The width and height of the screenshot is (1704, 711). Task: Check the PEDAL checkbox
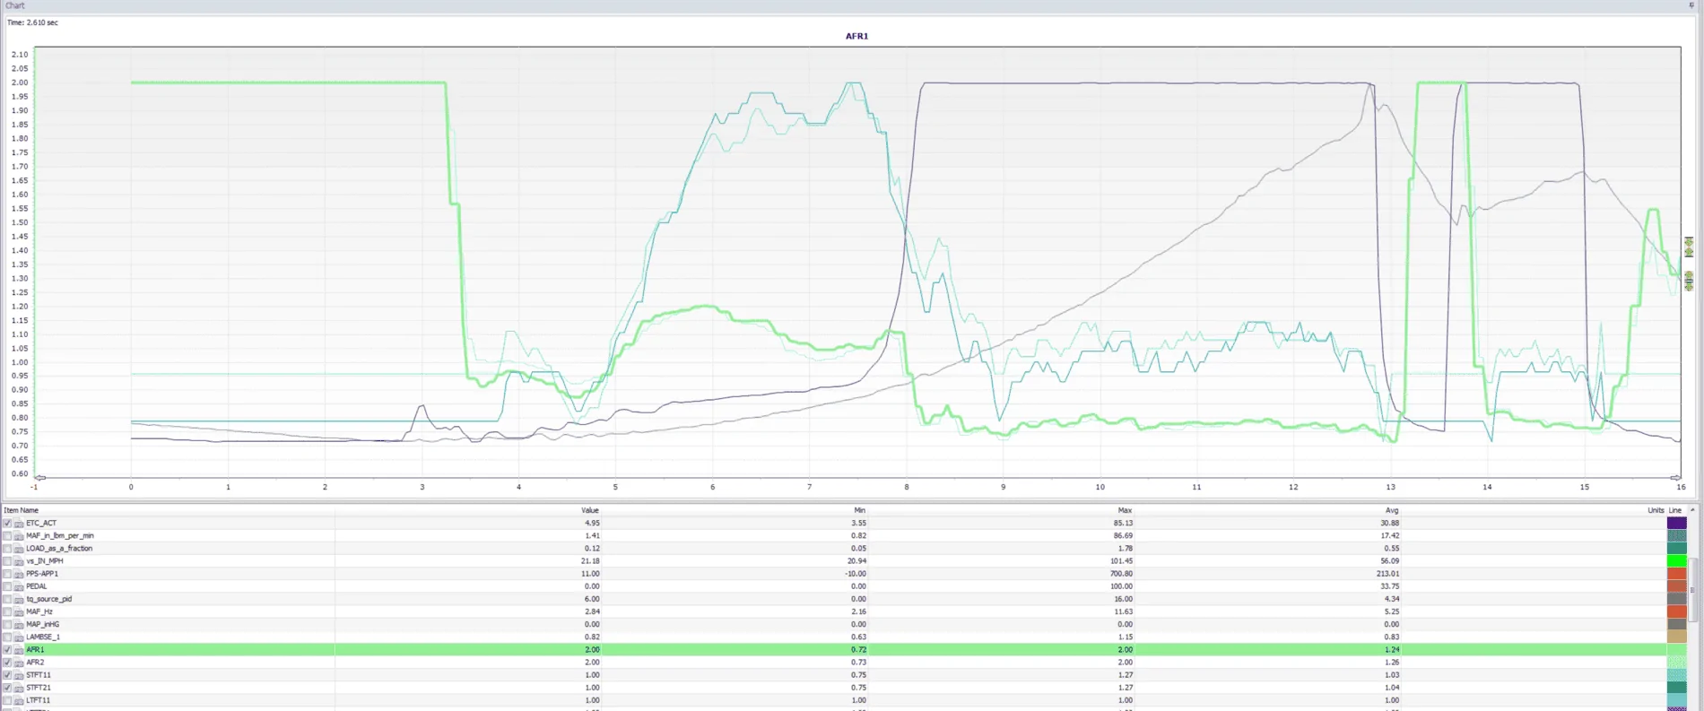click(7, 586)
